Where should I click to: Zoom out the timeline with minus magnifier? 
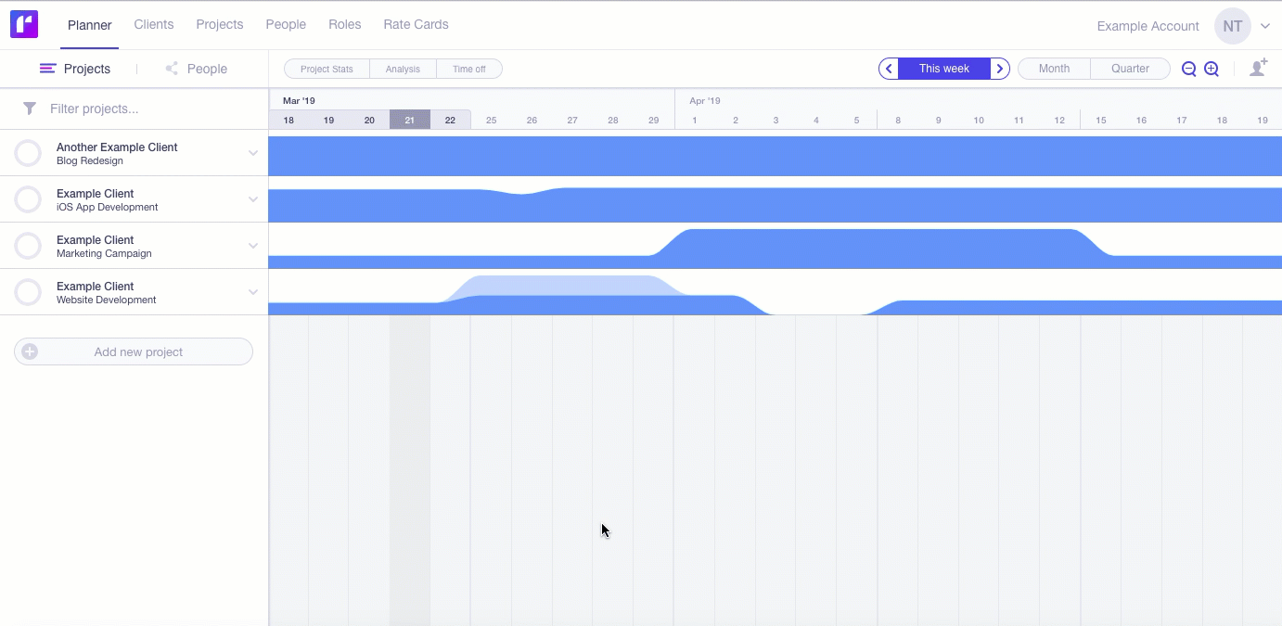pyautogui.click(x=1188, y=69)
